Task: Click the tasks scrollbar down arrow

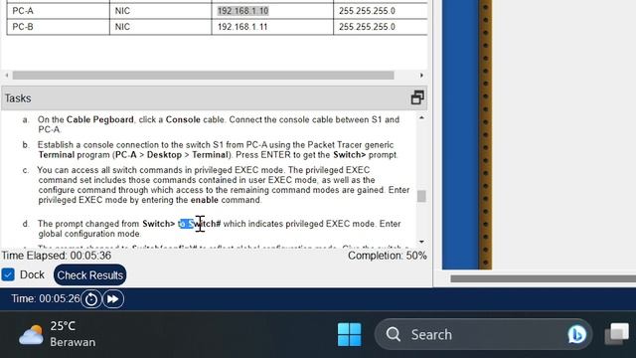Action: [x=421, y=242]
